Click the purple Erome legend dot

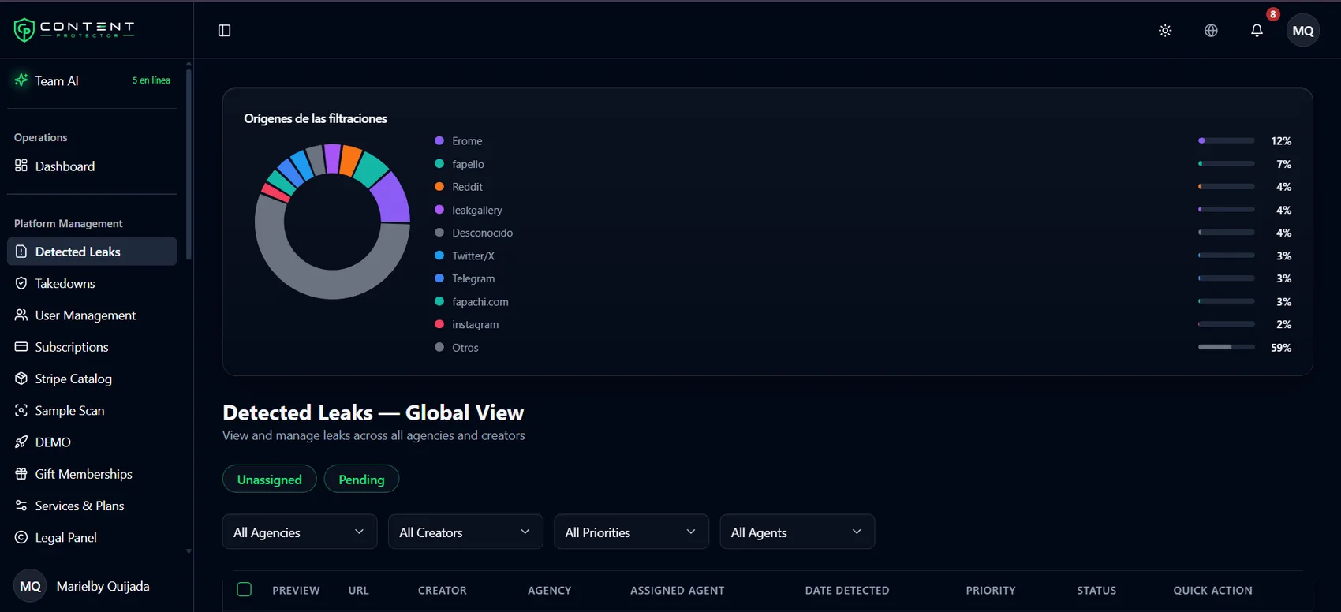point(439,140)
